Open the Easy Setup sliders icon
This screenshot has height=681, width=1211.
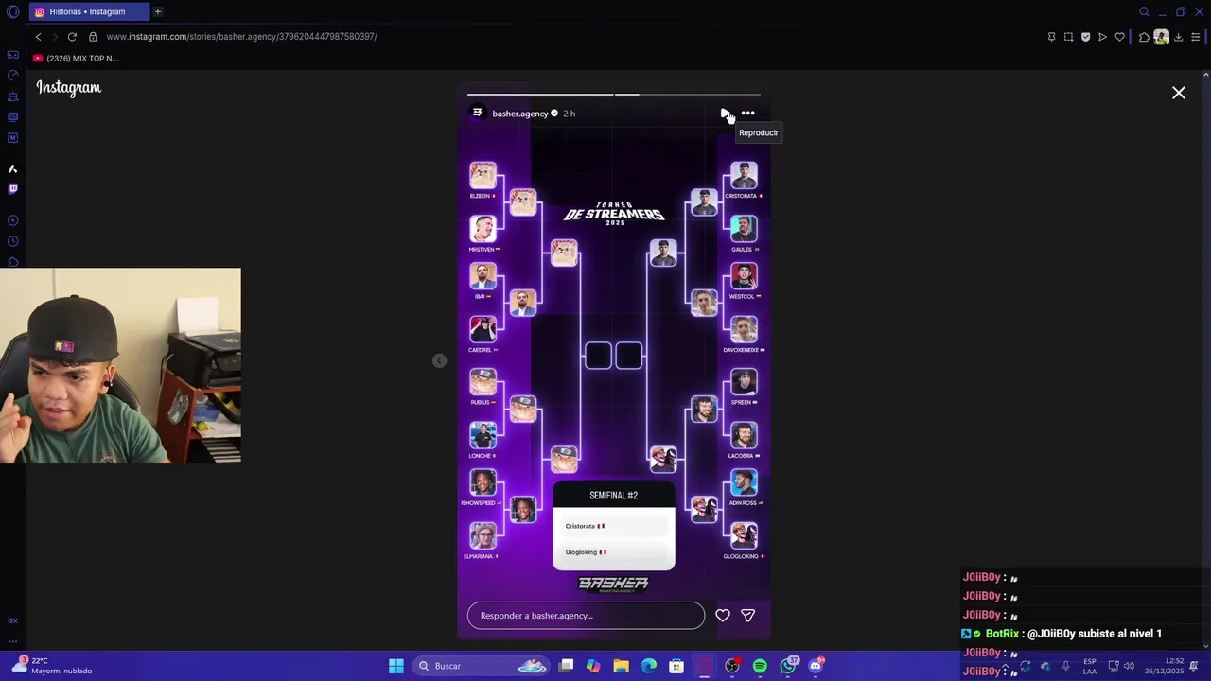[x=1196, y=37]
